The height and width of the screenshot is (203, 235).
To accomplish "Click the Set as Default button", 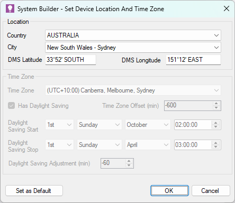I will [x=34, y=191].
